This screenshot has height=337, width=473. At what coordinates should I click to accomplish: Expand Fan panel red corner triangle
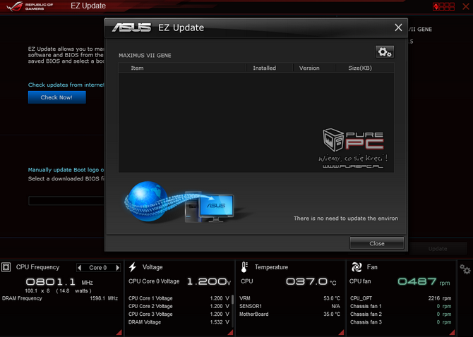pyautogui.click(x=453, y=332)
